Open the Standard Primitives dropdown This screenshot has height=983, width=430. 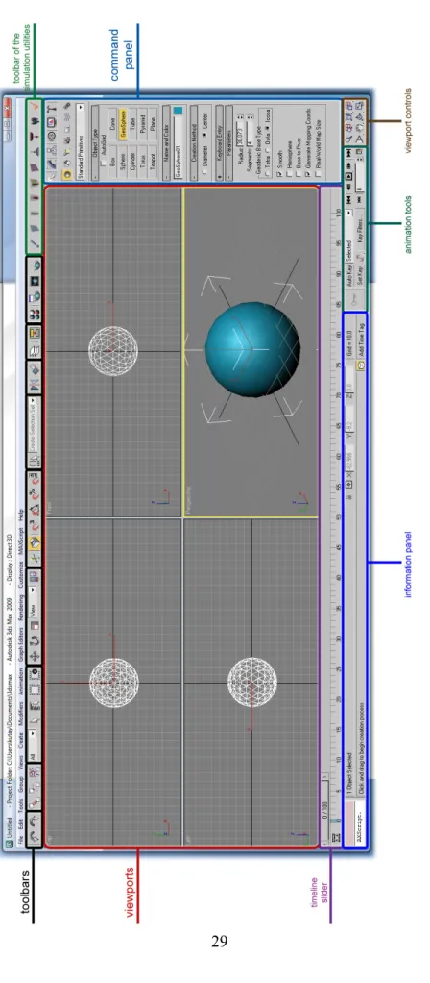click(x=80, y=141)
